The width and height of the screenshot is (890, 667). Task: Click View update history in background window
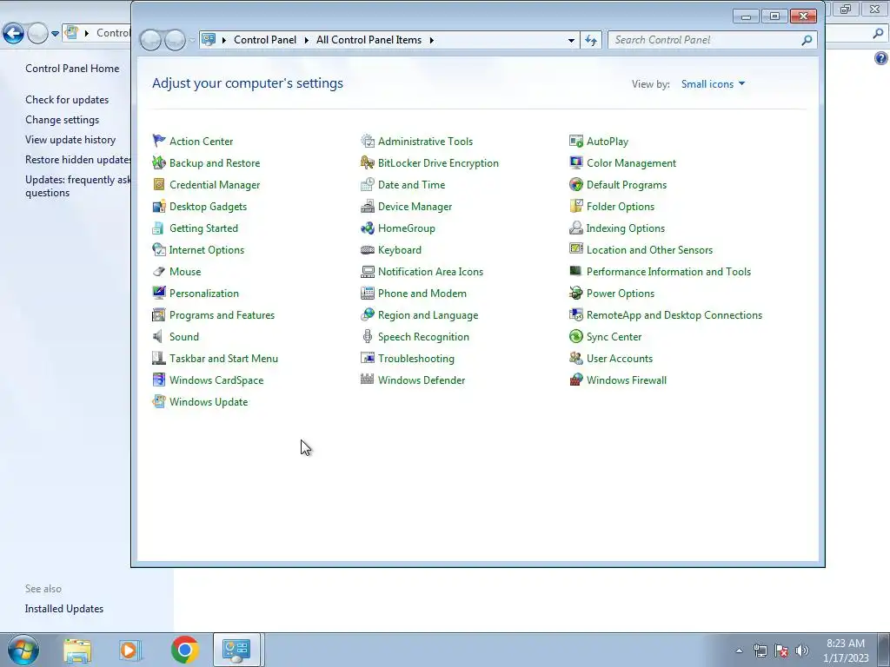(x=70, y=140)
